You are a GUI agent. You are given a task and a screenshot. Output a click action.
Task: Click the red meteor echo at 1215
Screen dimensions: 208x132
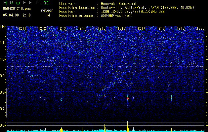(105, 96)
